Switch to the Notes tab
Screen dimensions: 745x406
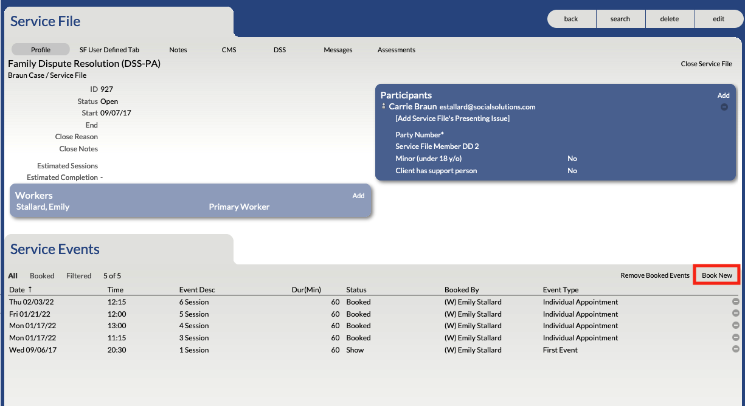pos(178,50)
